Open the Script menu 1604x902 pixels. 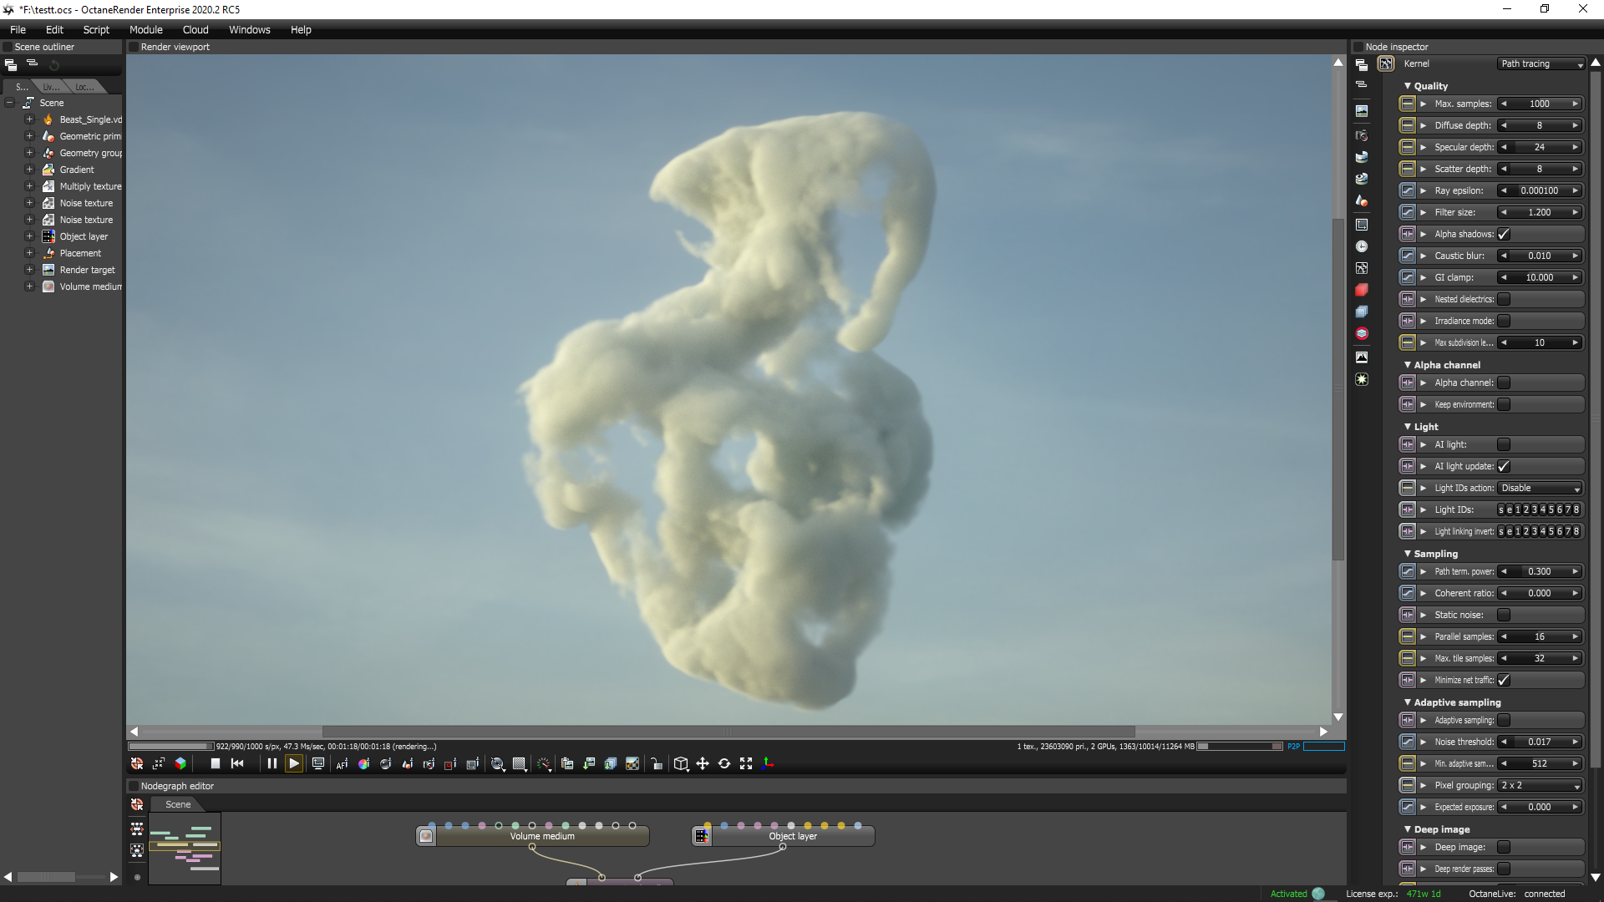(x=96, y=29)
